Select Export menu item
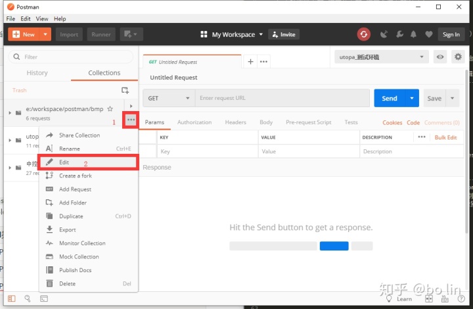Image resolution: width=473 pixels, height=309 pixels. point(89,229)
